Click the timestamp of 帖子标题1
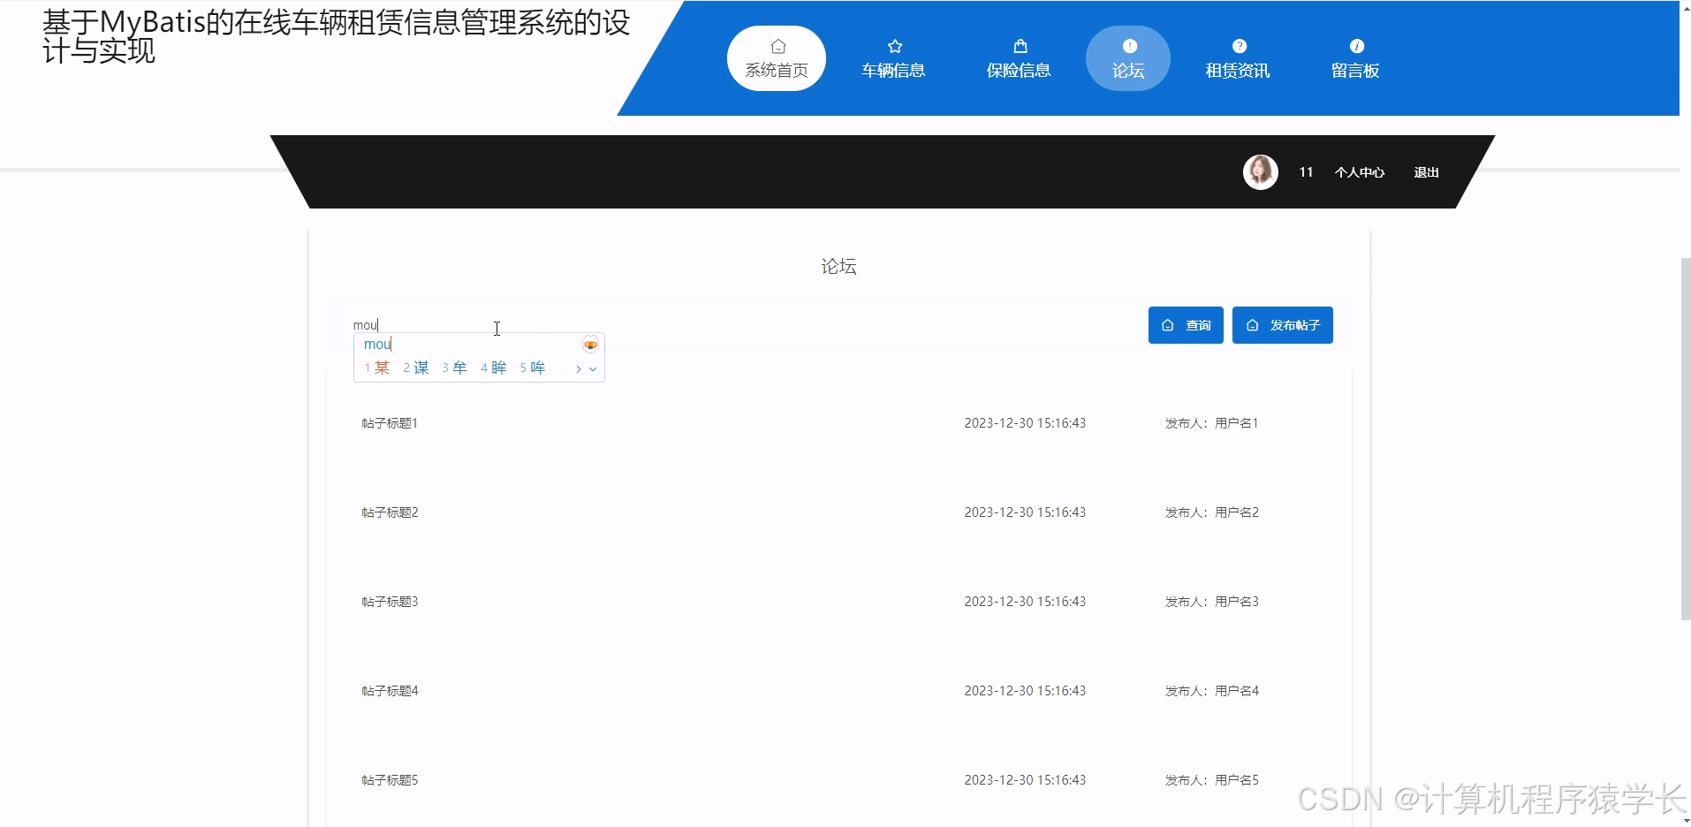Viewport: 1691px width, 827px height. tap(1025, 423)
